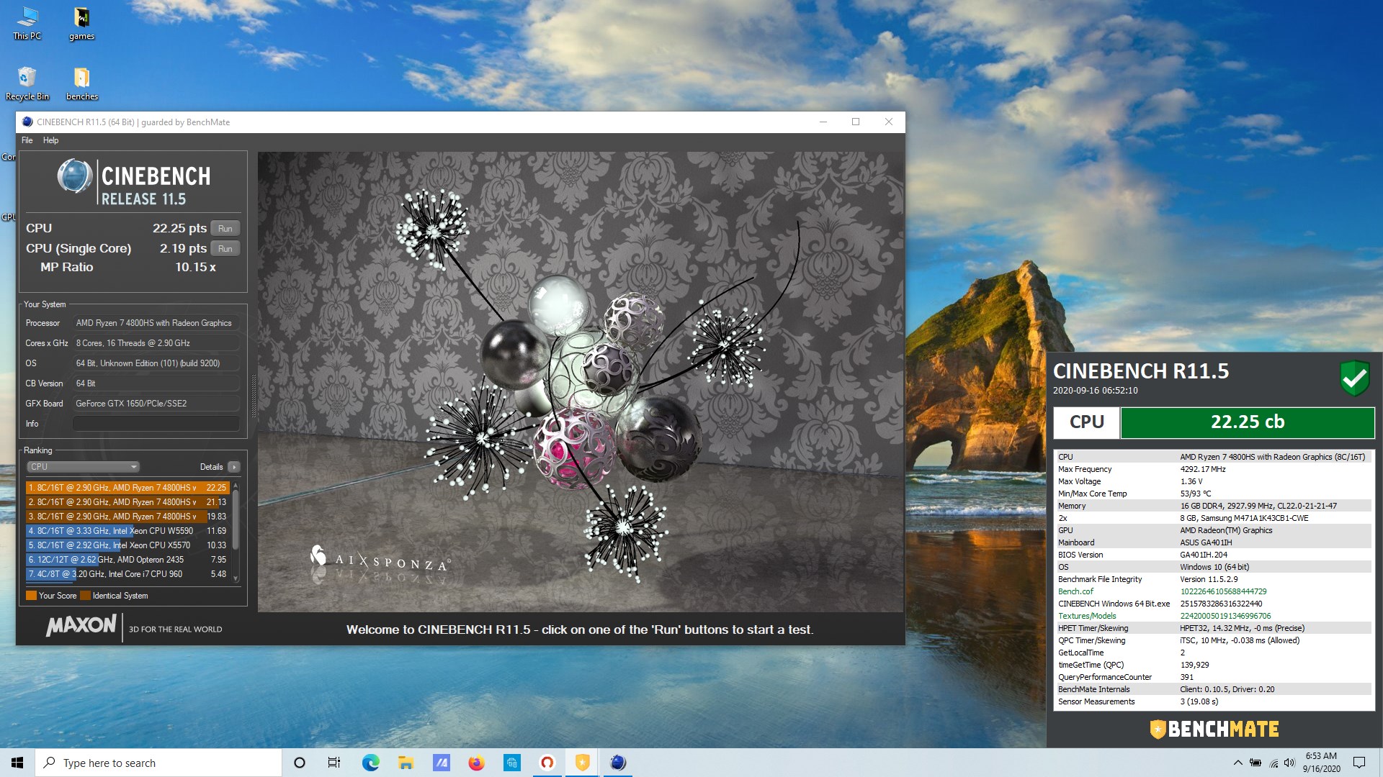Image resolution: width=1383 pixels, height=777 pixels.
Task: Click the battery tray icon
Action: tap(1256, 763)
